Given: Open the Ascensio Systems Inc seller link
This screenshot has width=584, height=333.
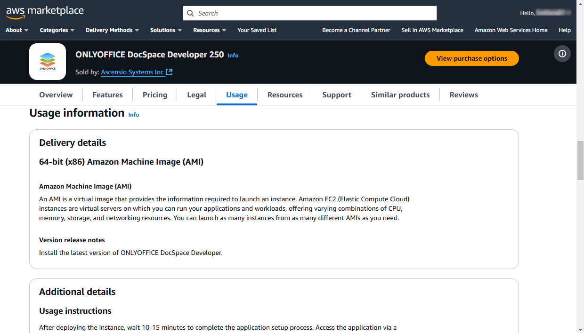Looking at the screenshot, I should pos(132,72).
